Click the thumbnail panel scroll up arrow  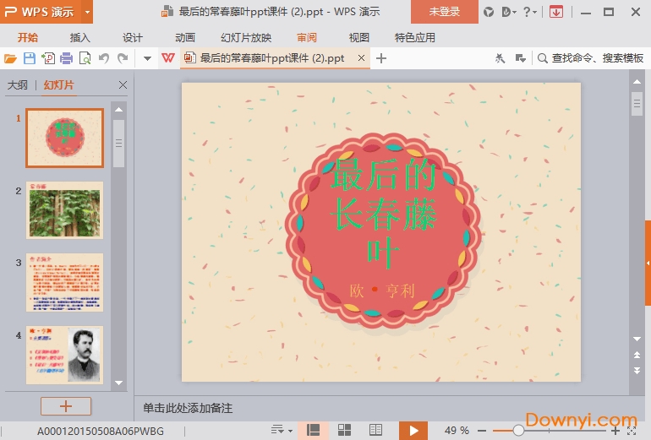[118, 110]
